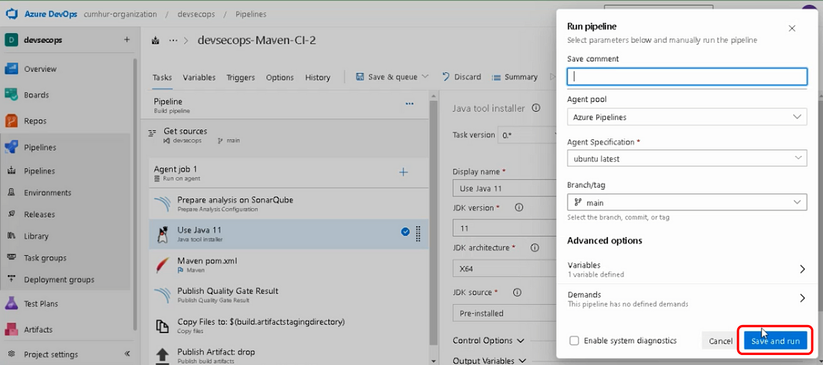
Task: Toggle the Use Java 11 selected checkmark
Action: point(405,232)
